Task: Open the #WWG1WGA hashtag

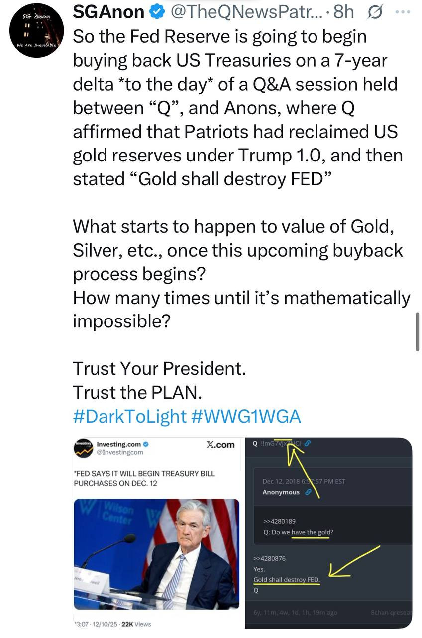Action: tap(246, 416)
